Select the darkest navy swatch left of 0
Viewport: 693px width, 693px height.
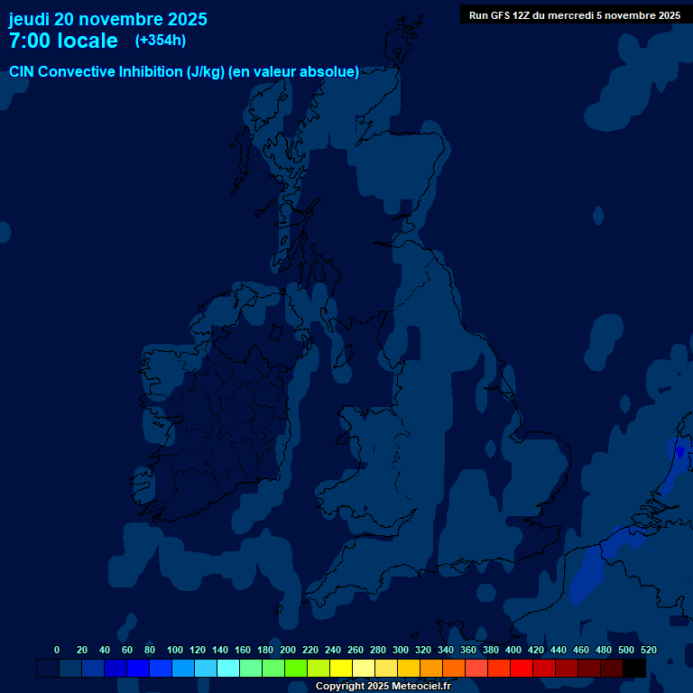point(48,669)
